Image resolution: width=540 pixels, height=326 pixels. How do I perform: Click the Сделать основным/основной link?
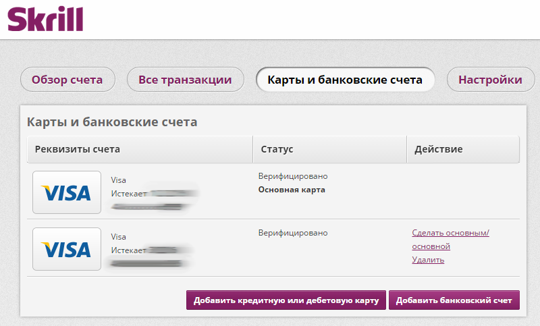click(450, 240)
